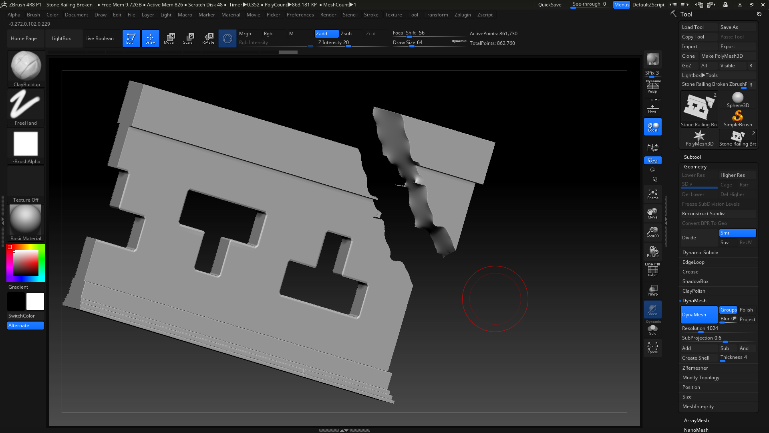Toggle the Smt option near Divide
Screen dimensions: 769x433
[737, 233]
